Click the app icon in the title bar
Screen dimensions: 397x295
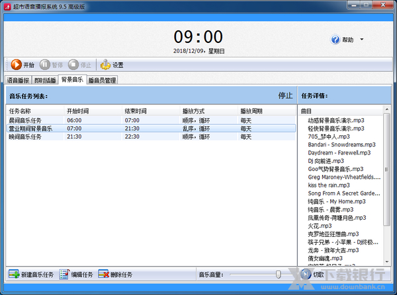click(7, 7)
